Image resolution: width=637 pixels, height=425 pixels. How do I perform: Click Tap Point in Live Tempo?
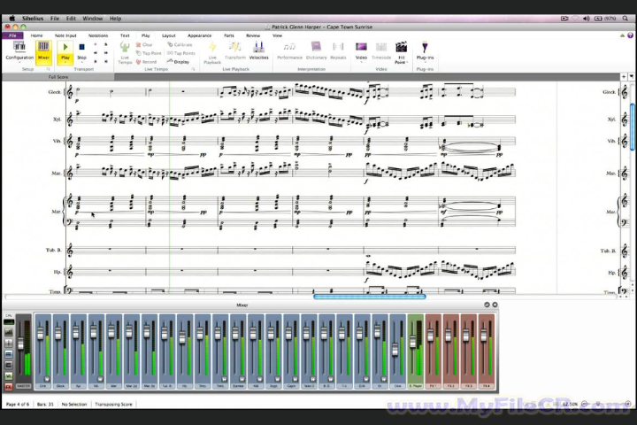(149, 53)
